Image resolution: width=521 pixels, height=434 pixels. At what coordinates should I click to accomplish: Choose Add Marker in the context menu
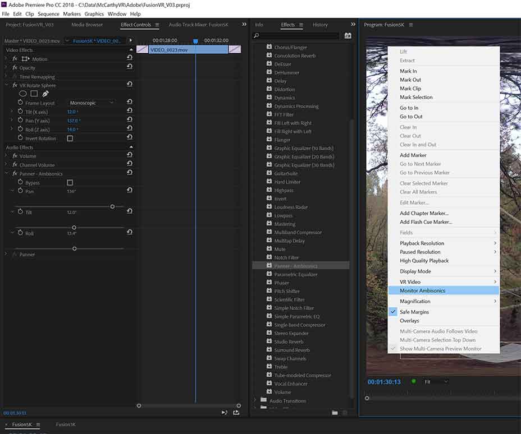point(444,155)
